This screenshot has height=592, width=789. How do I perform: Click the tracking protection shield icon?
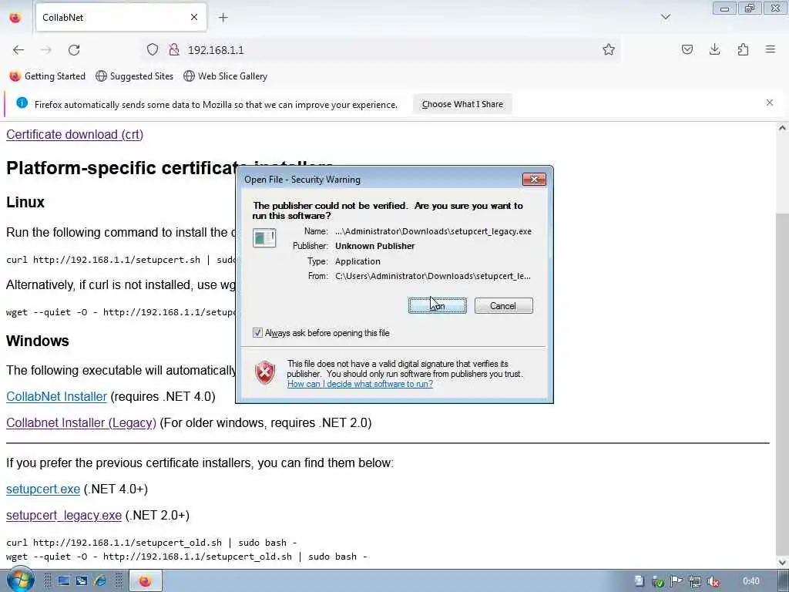[153, 49]
